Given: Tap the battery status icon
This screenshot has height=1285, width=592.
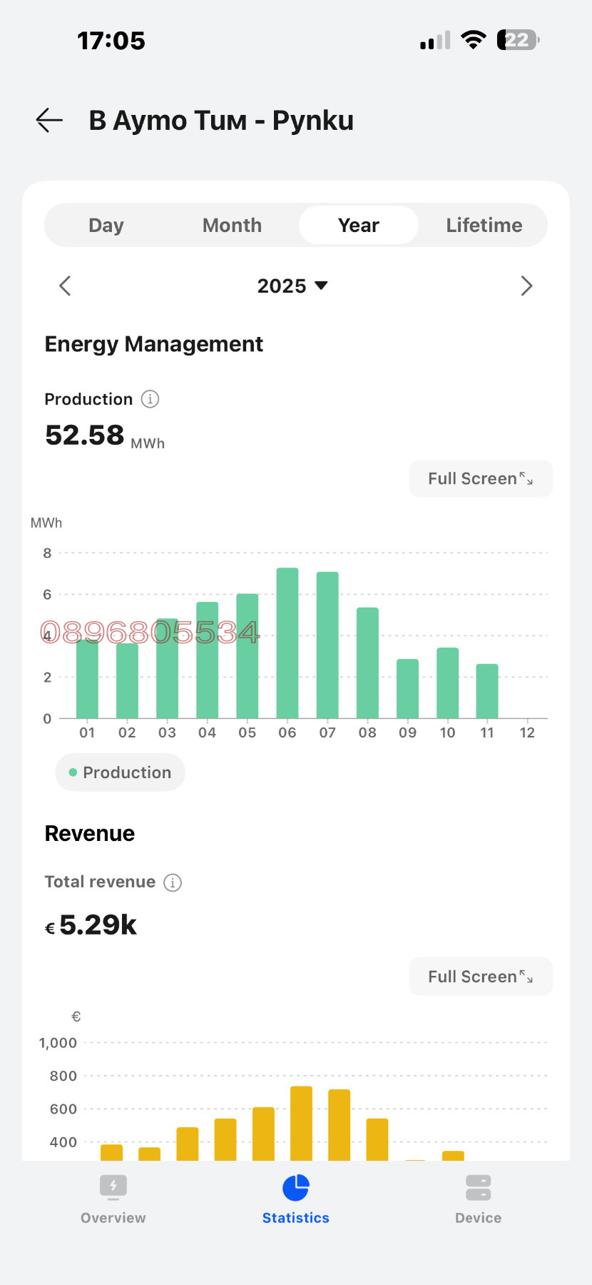Looking at the screenshot, I should click(518, 41).
